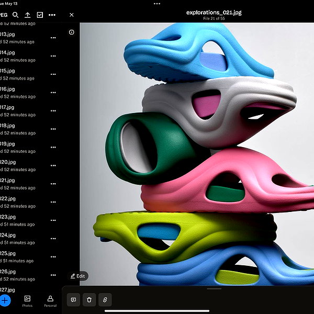Tap the explorations_021.jpg title

(214, 13)
